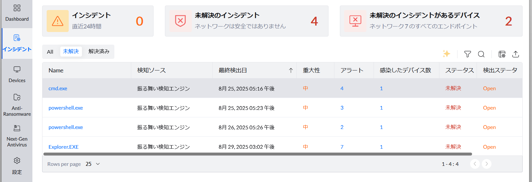This screenshot has height=182, width=532.
Task: Expand Rows per page dropdown
Action: point(93,164)
